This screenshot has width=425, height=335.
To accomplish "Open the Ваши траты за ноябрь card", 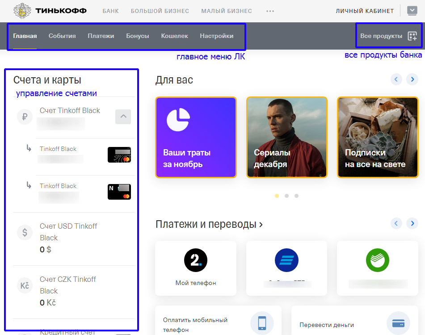I will click(x=196, y=137).
